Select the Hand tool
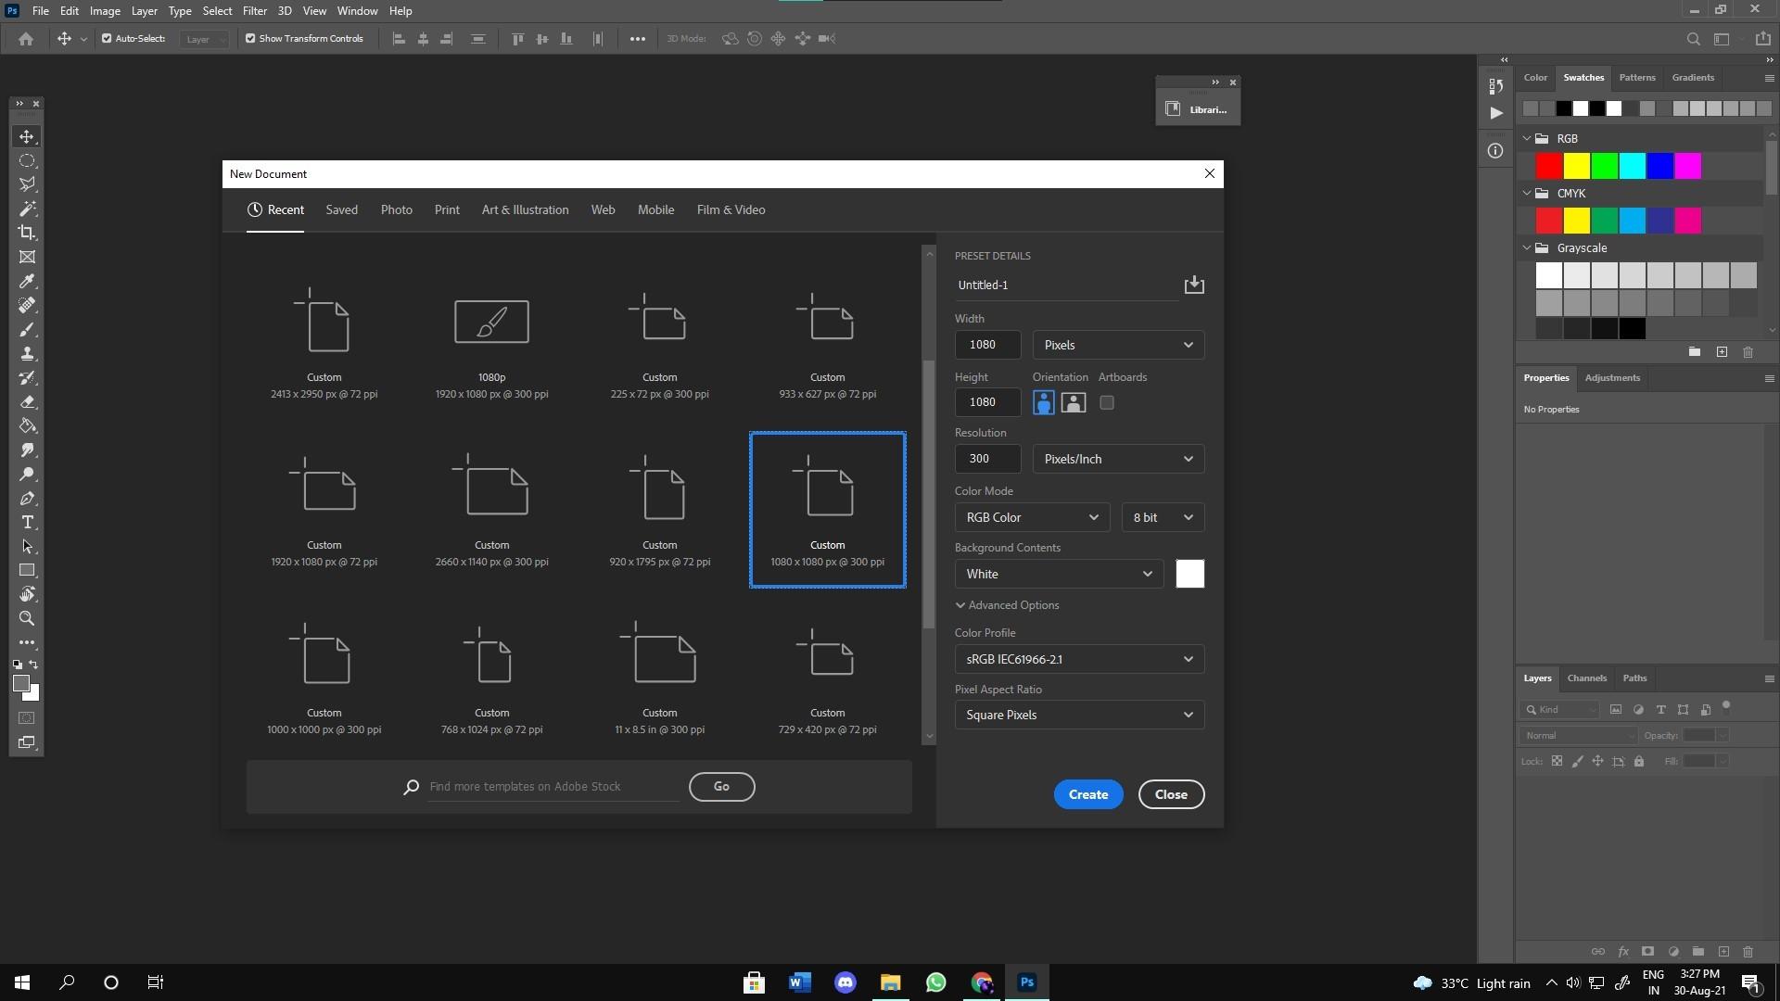Image resolution: width=1780 pixels, height=1001 pixels. tap(27, 594)
